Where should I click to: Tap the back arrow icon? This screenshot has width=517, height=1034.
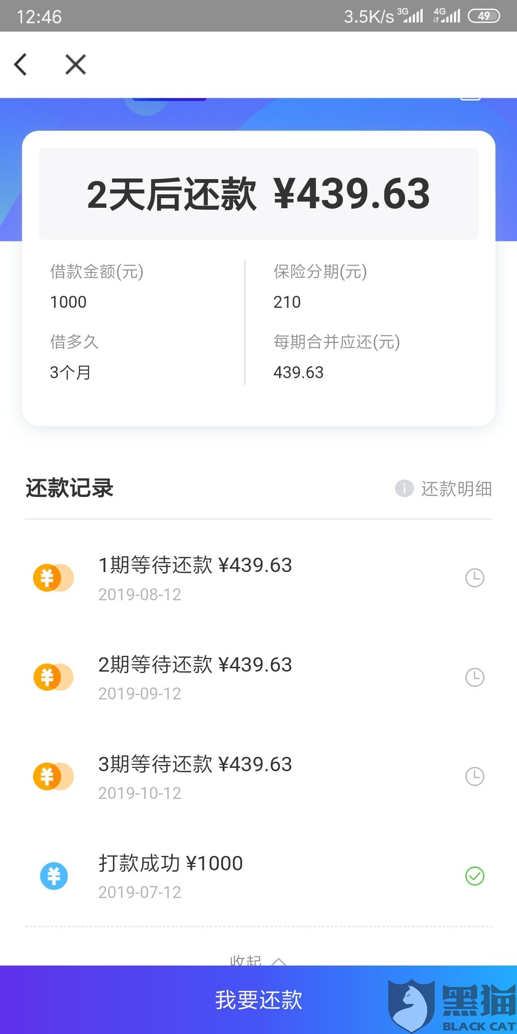[x=20, y=65]
